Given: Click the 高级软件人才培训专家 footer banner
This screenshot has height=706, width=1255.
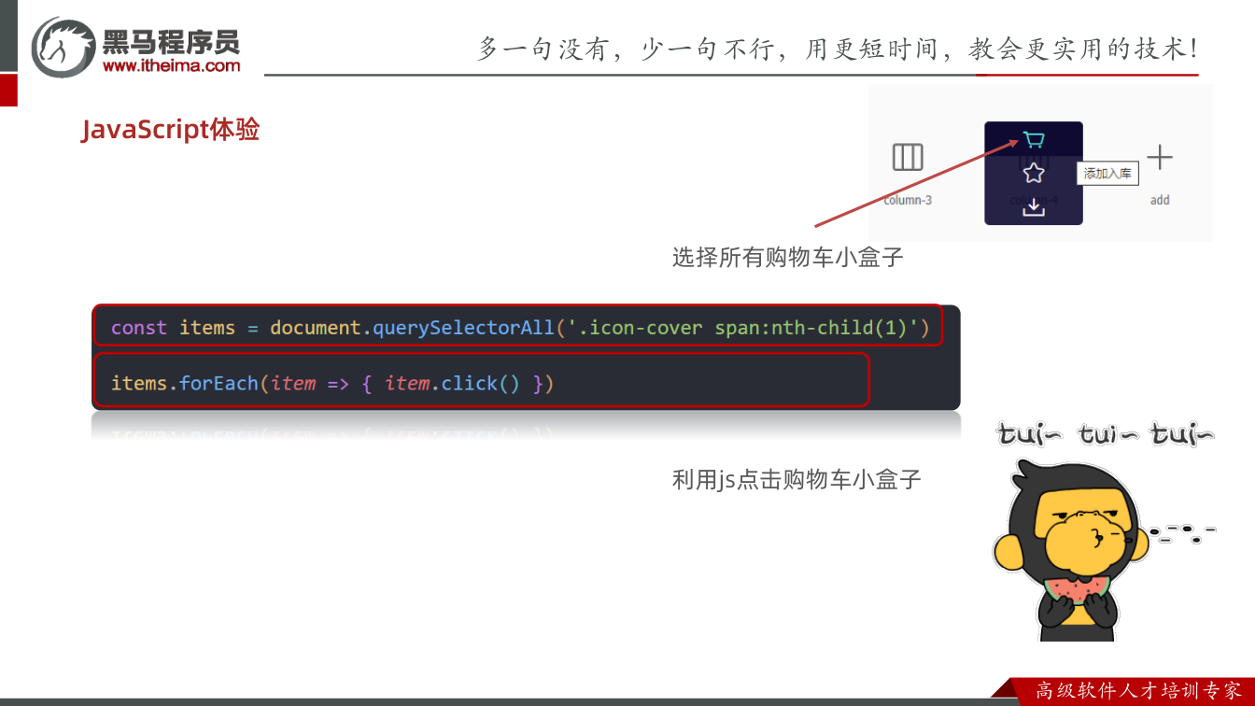Looking at the screenshot, I should point(1138,691).
